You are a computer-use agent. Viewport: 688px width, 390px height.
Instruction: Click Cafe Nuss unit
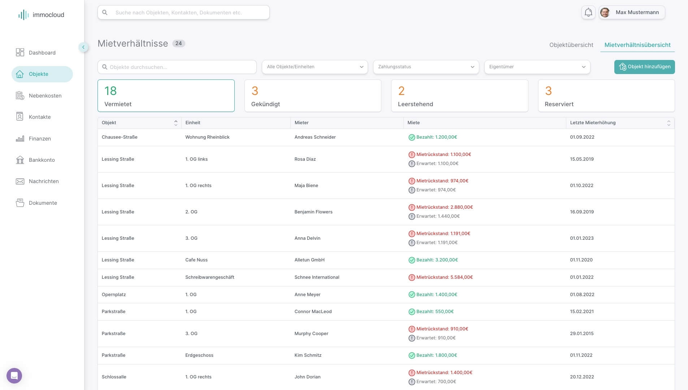coord(196,260)
